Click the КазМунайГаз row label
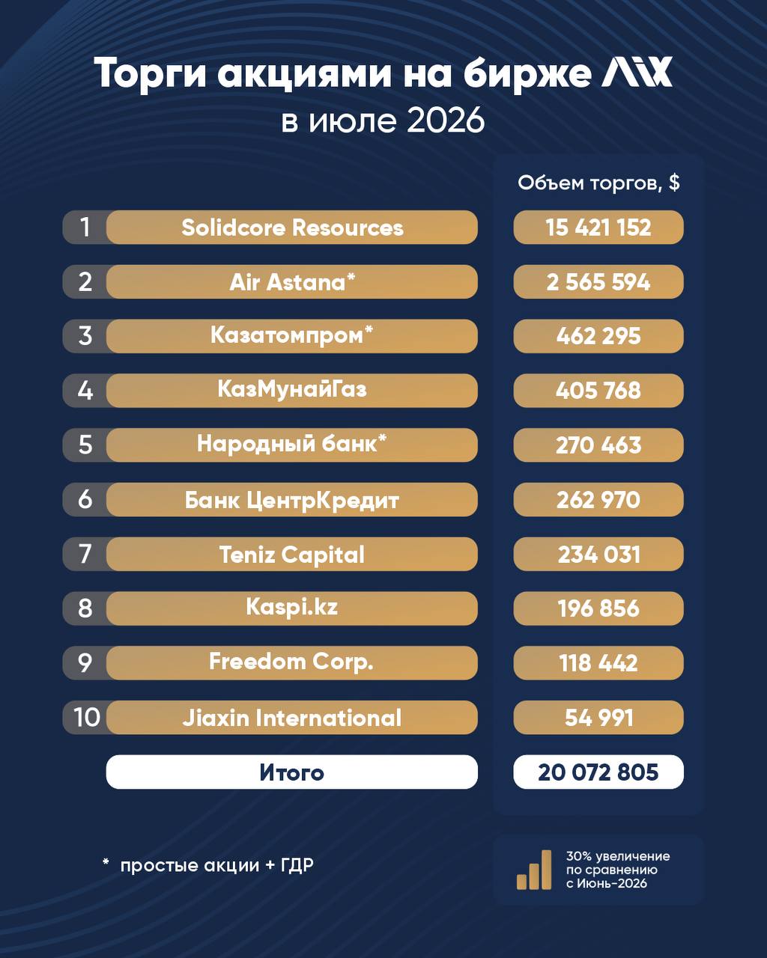767x958 pixels. pyautogui.click(x=292, y=391)
